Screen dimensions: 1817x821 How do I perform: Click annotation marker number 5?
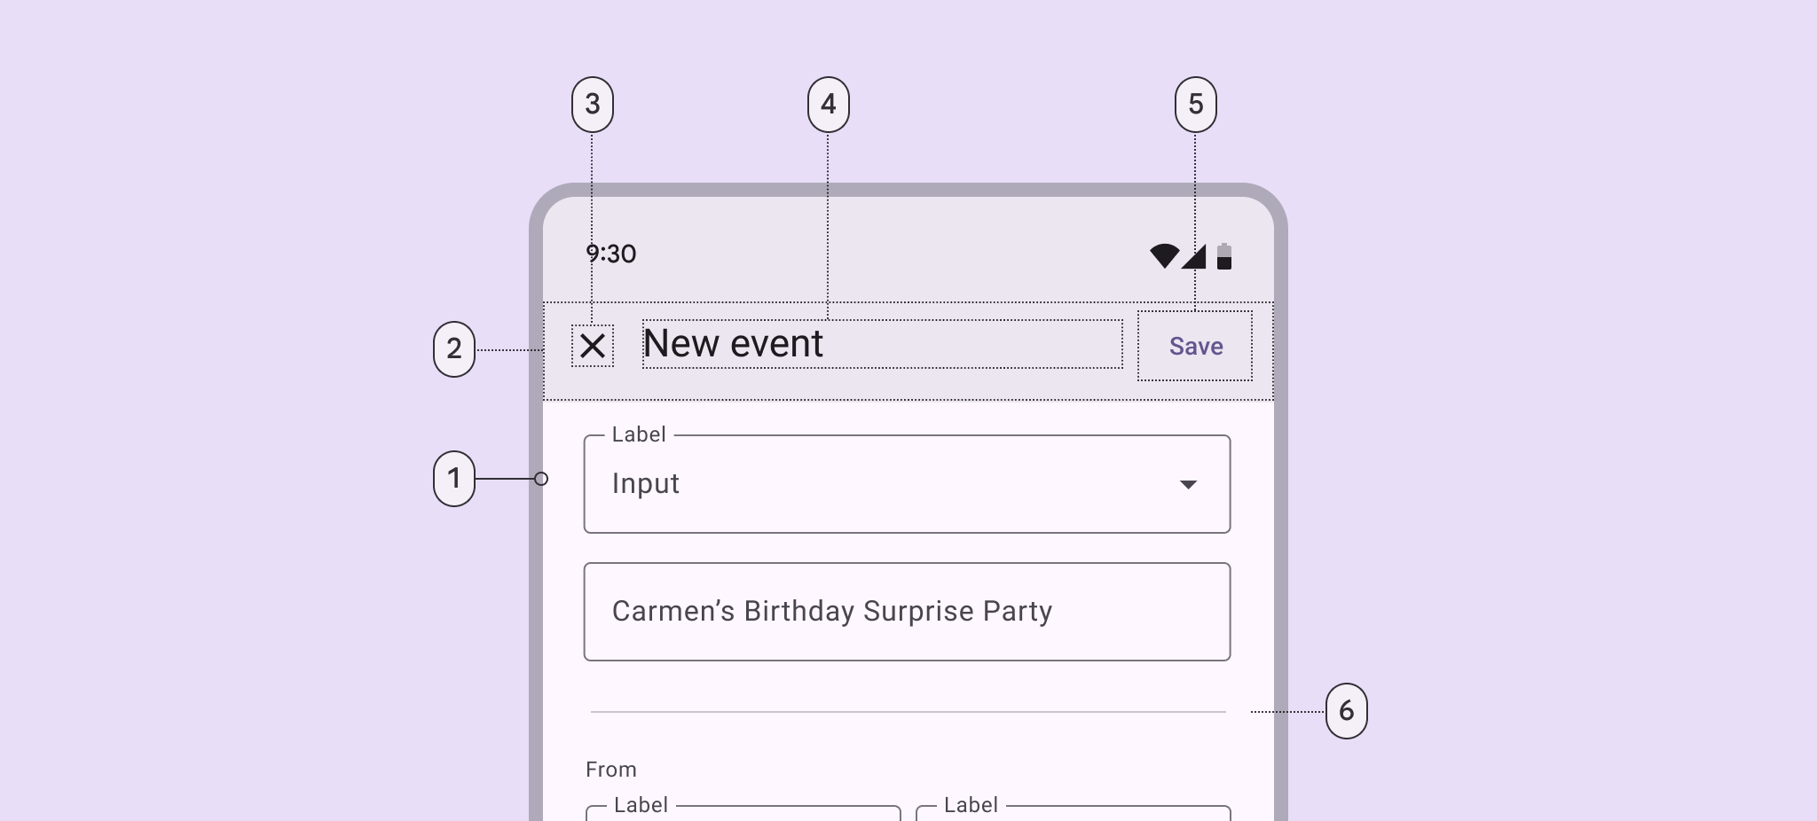point(1196,105)
